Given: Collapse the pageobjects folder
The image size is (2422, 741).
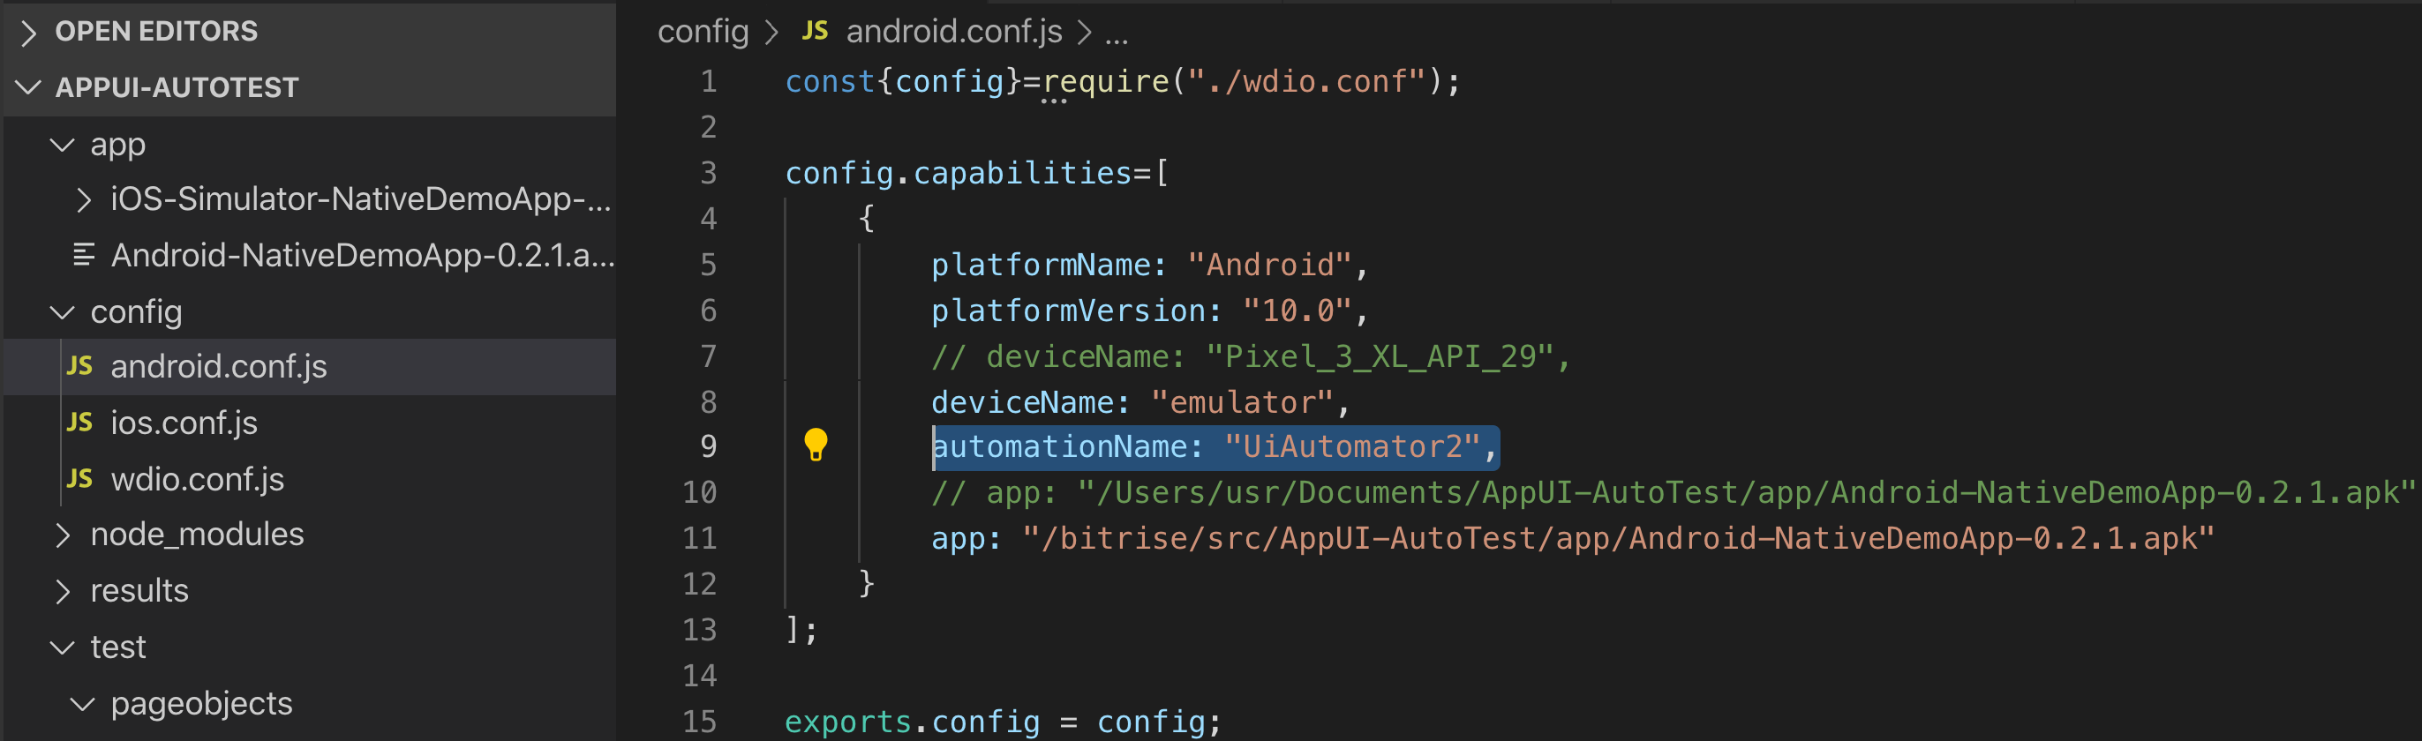Looking at the screenshot, I should 83,703.
